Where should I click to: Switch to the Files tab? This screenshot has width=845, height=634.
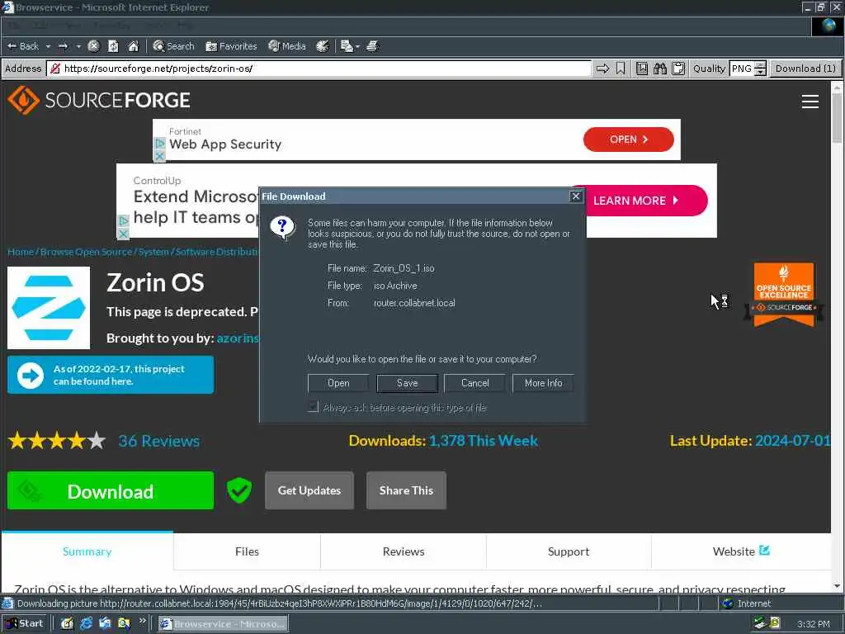(x=247, y=551)
